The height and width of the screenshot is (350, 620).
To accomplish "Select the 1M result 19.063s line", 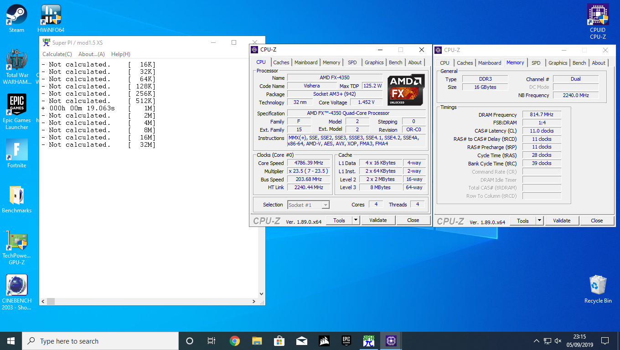I will coord(98,108).
